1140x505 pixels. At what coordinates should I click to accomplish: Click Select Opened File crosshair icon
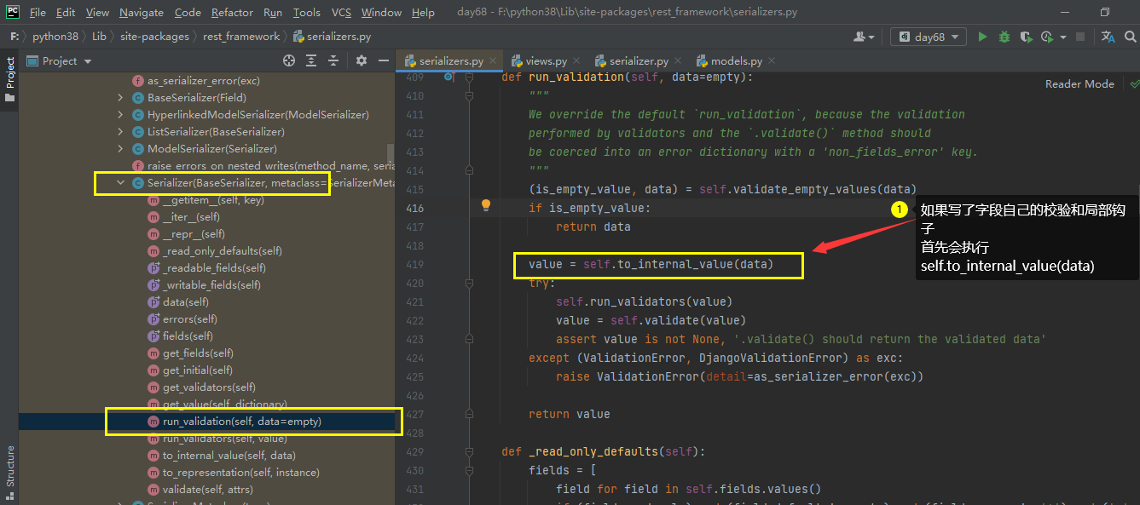pyautogui.click(x=289, y=60)
